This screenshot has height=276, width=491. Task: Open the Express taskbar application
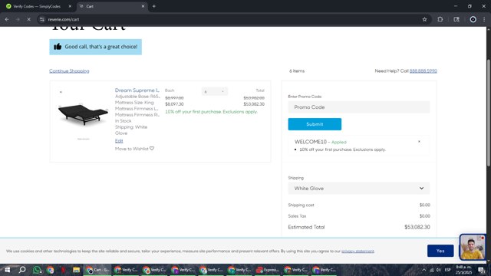tap(267, 270)
